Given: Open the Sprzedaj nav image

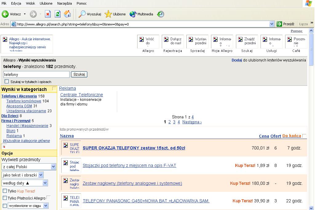Looking at the screenshot, I should (197, 42).
